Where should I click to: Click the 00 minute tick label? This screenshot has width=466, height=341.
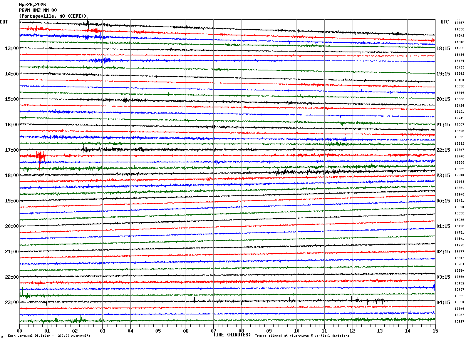(x=19, y=331)
